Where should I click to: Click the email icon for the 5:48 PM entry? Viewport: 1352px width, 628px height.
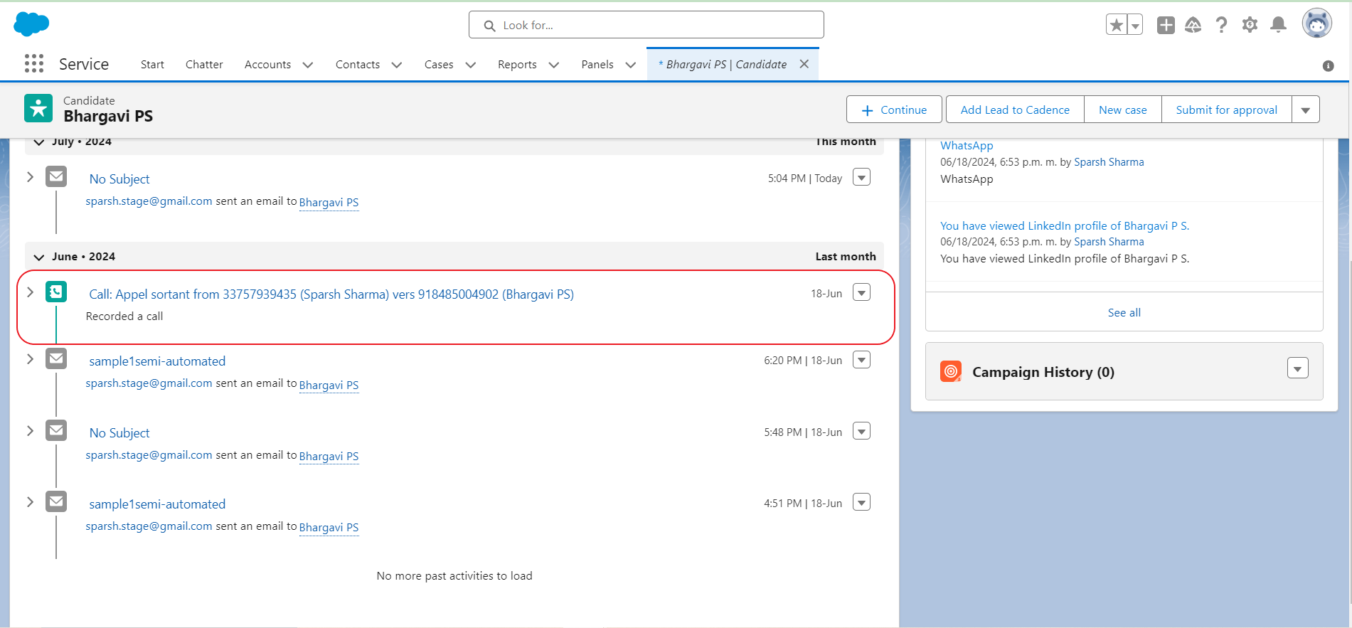point(56,430)
